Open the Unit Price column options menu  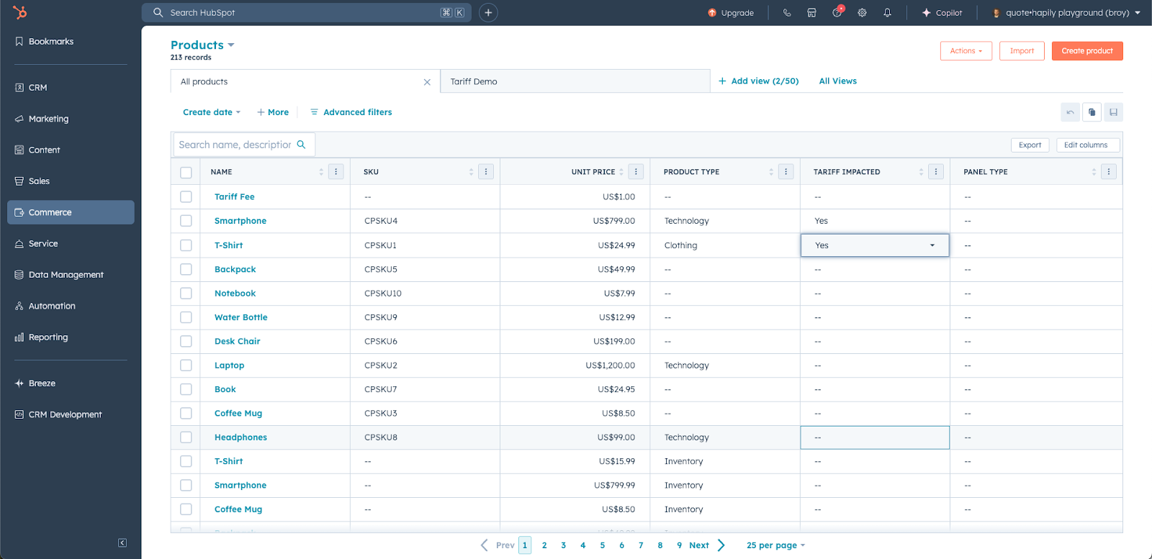click(636, 172)
